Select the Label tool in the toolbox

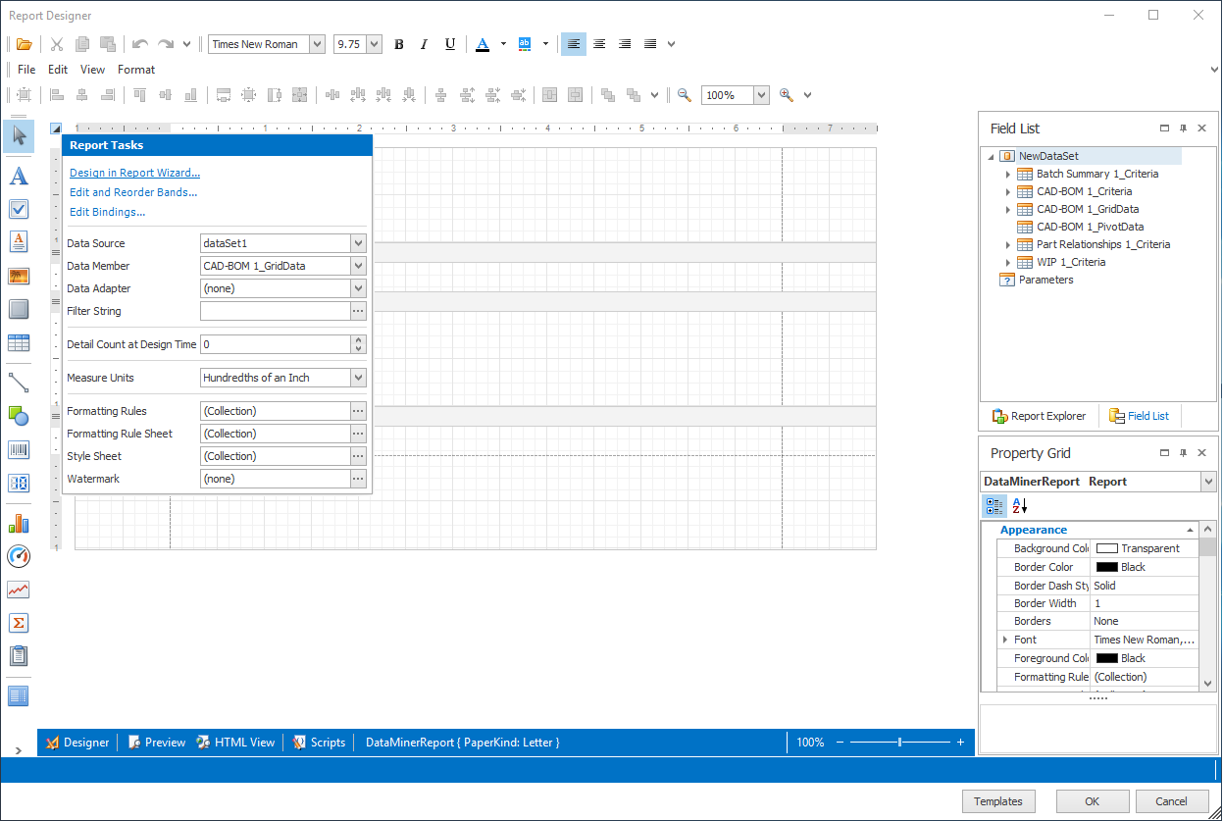tap(19, 177)
